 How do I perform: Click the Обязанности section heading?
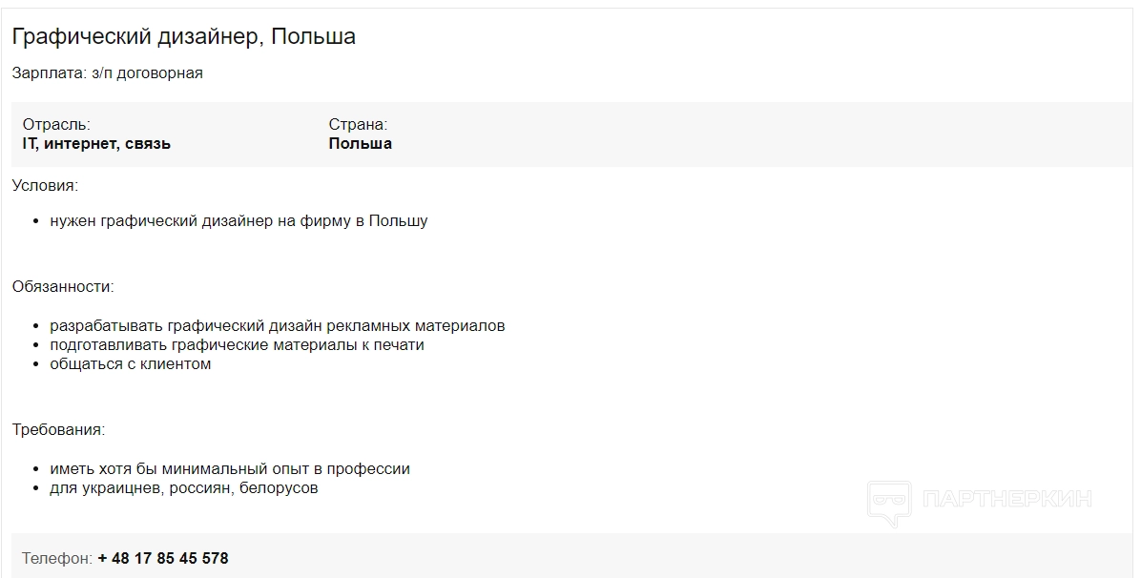(63, 286)
